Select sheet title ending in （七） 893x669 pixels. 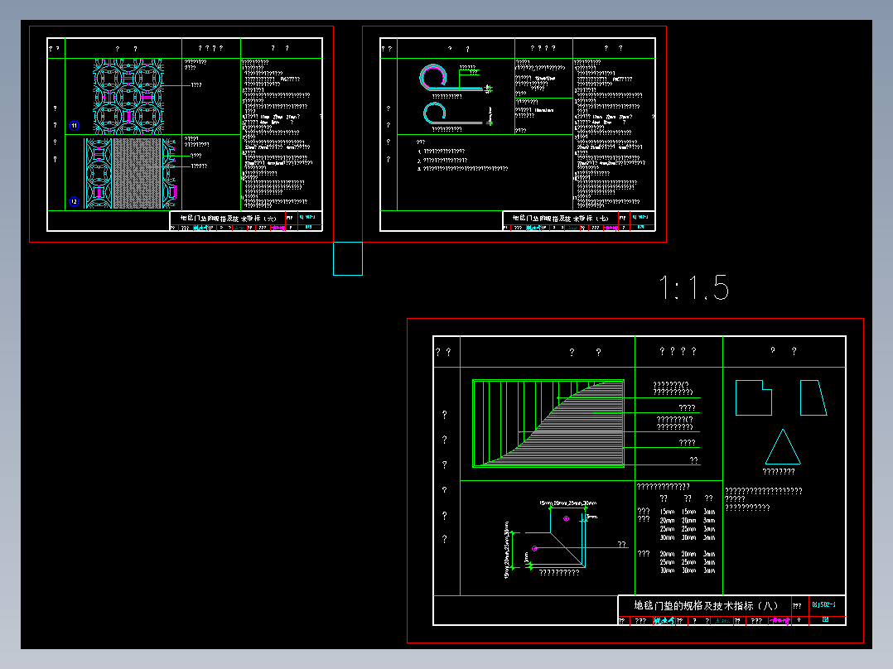(x=561, y=218)
